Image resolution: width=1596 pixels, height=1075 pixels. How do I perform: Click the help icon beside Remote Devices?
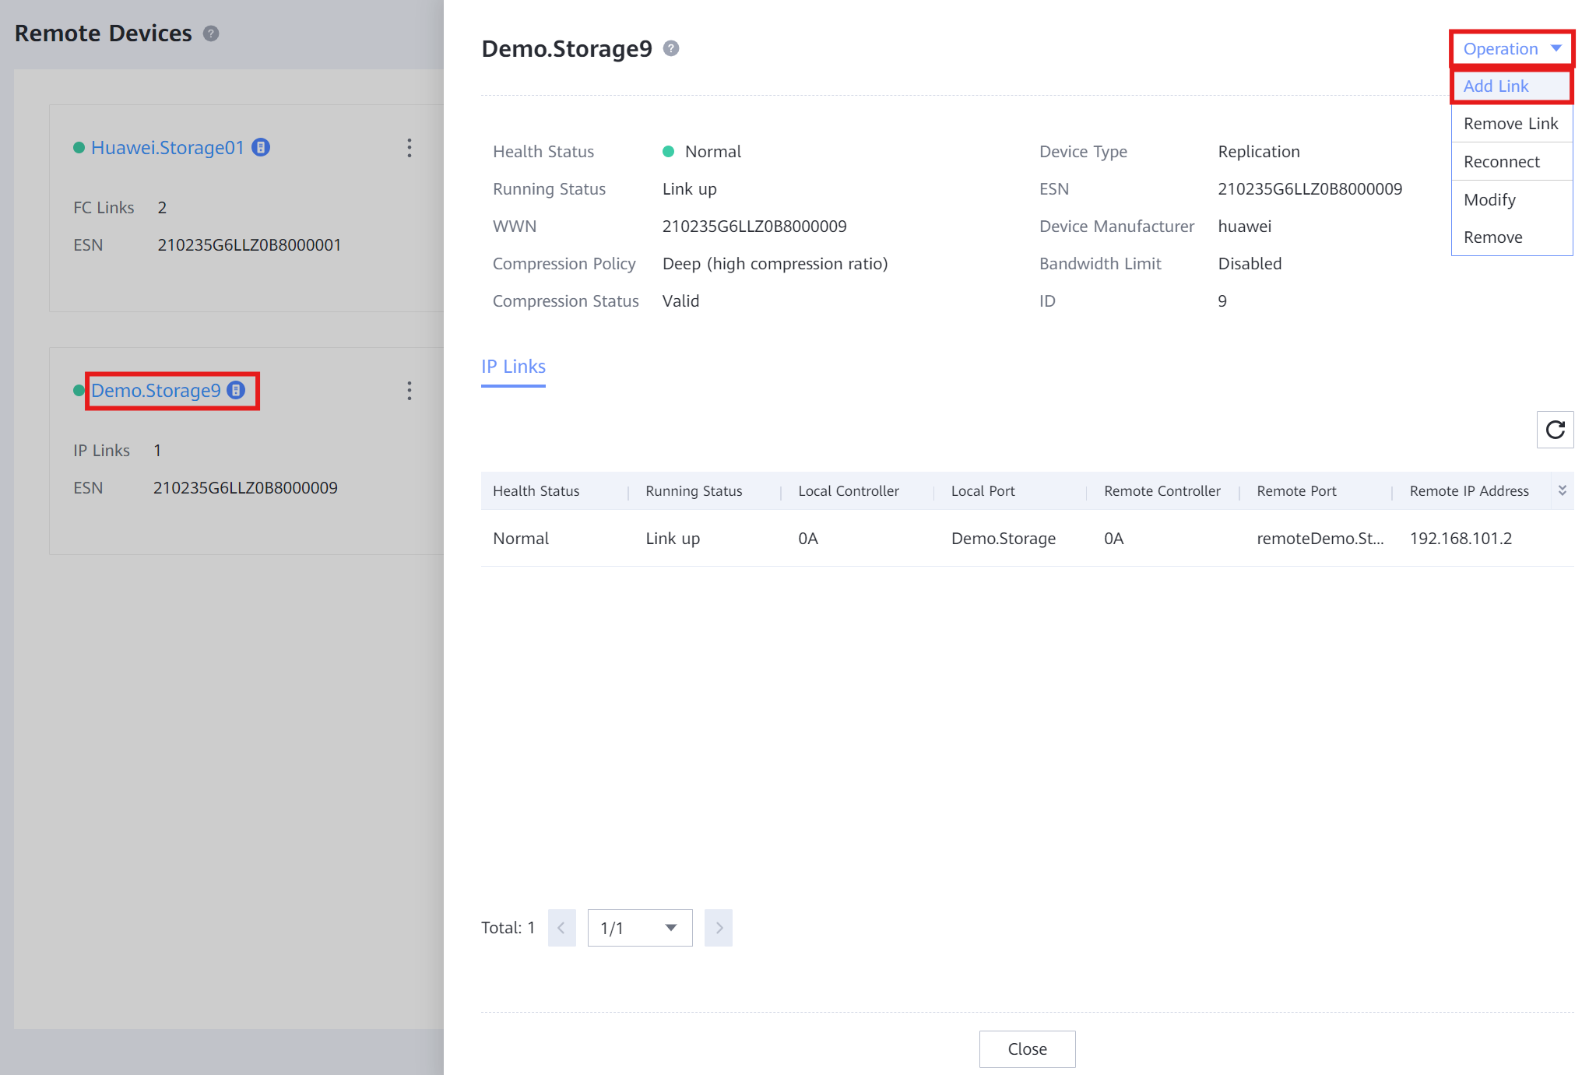[x=211, y=33]
